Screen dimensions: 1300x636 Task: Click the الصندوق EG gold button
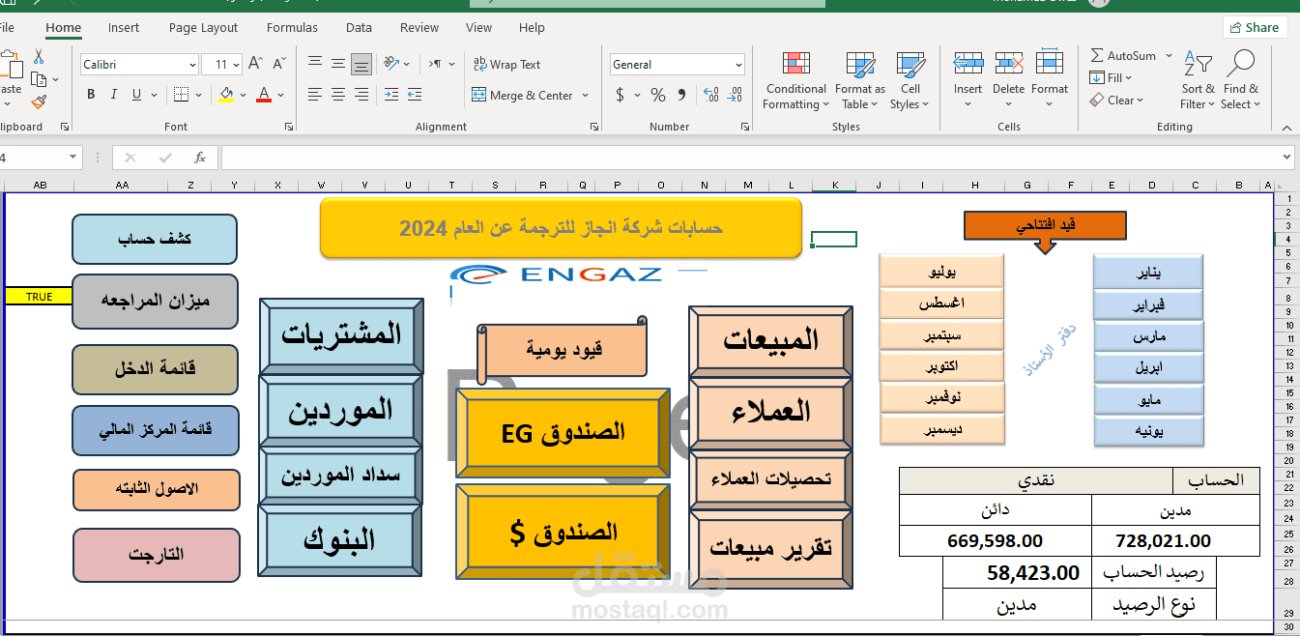(x=563, y=433)
